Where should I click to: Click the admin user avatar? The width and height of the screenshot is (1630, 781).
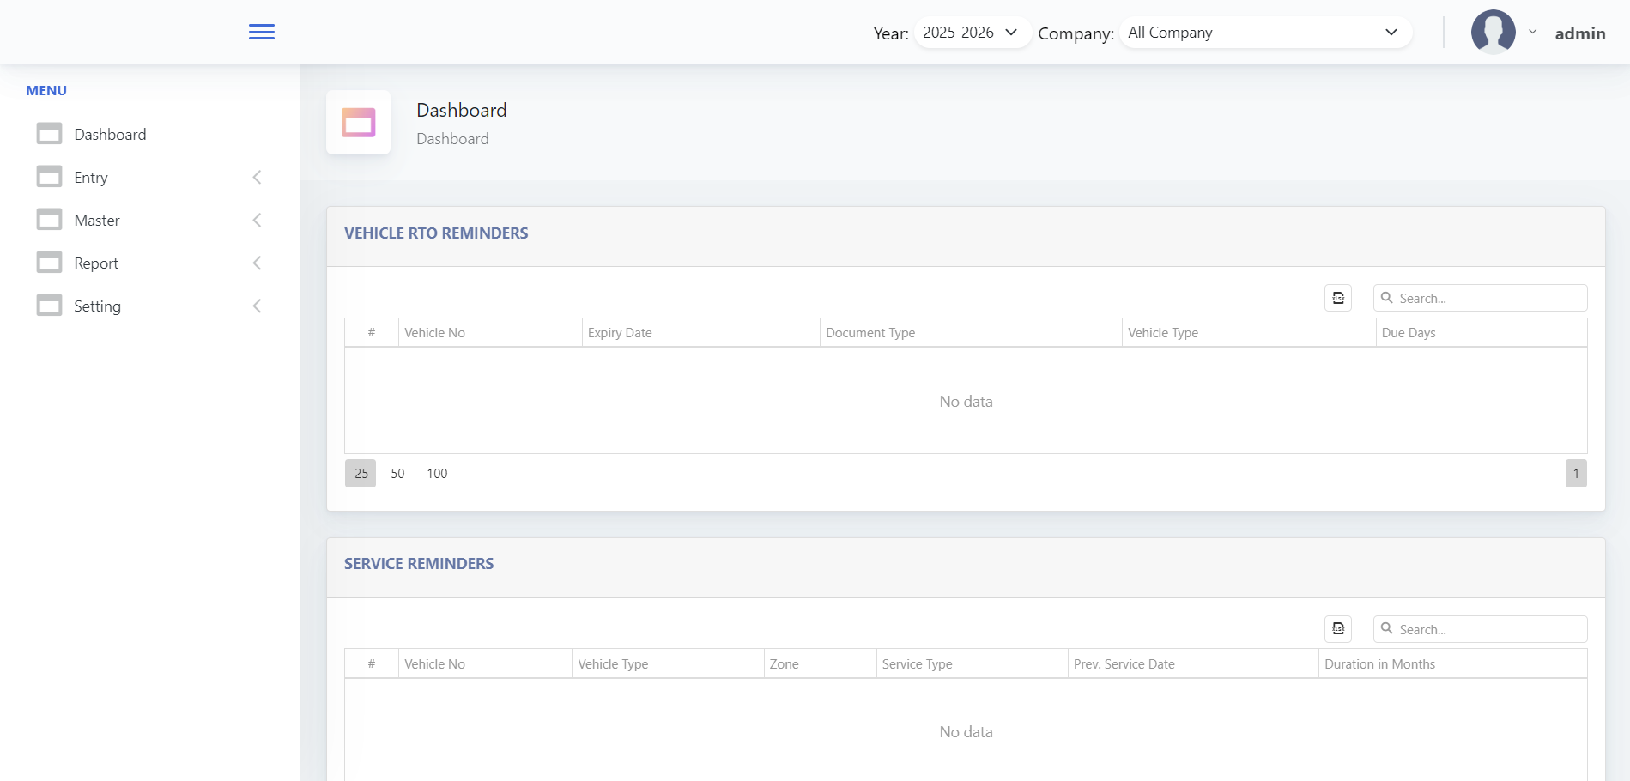coord(1493,33)
